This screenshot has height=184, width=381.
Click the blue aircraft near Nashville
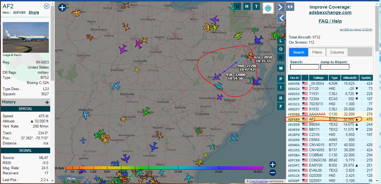pos(116,86)
